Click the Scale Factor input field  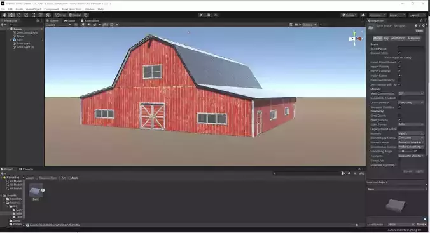(x=411, y=48)
